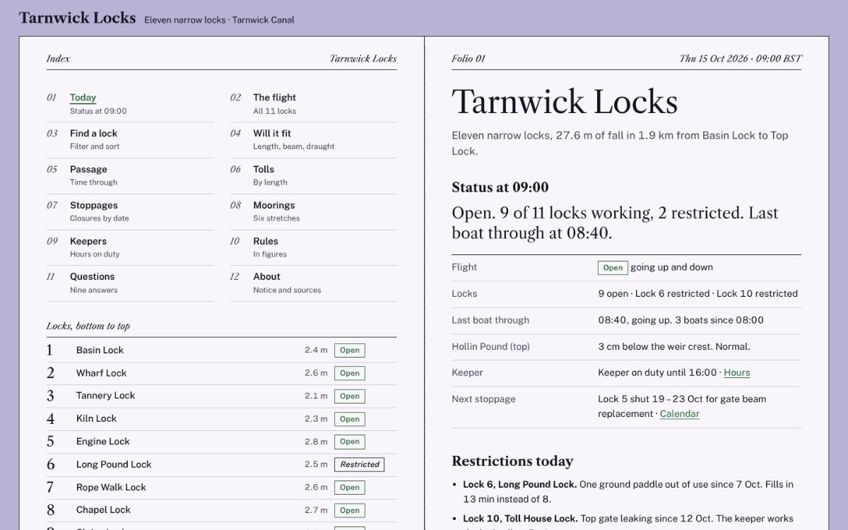
Task: Open the Passage index entry
Action: [130, 175]
